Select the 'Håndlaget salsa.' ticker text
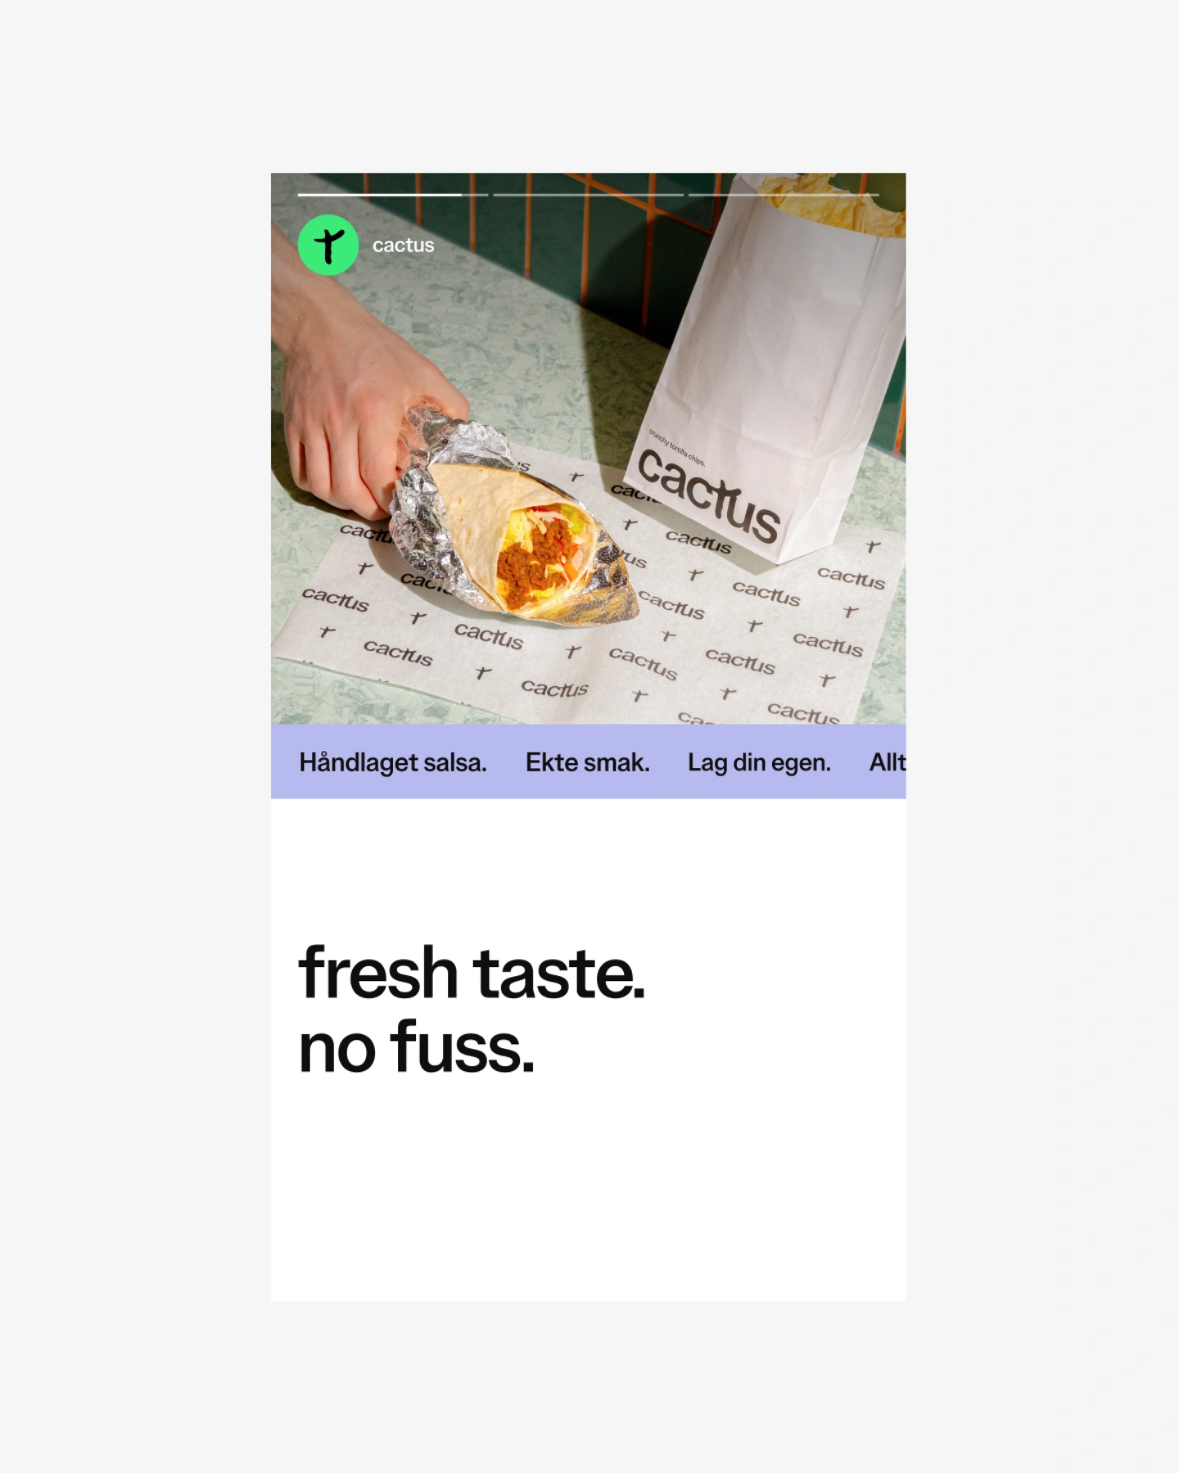 (x=393, y=762)
